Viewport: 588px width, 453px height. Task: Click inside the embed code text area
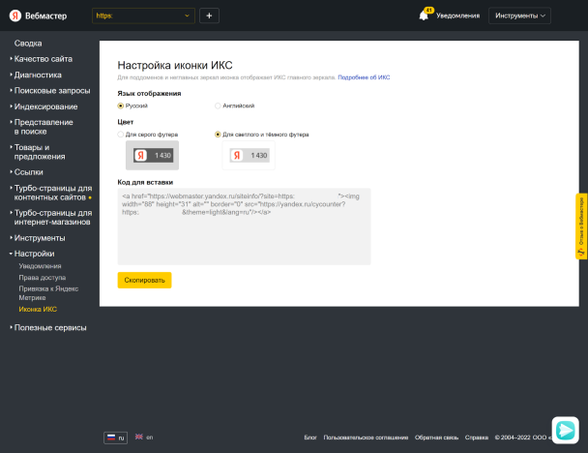tap(244, 226)
